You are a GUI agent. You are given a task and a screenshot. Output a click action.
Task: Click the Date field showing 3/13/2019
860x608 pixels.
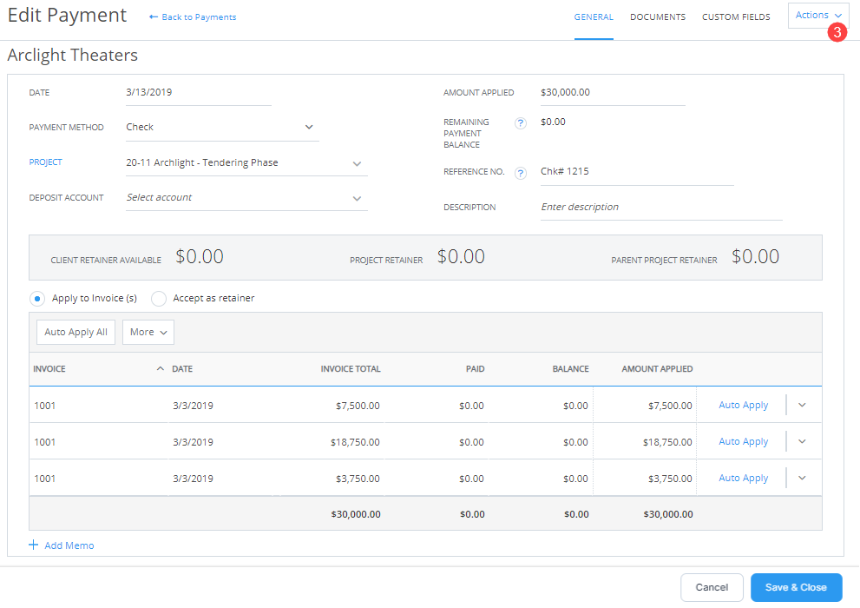point(198,93)
